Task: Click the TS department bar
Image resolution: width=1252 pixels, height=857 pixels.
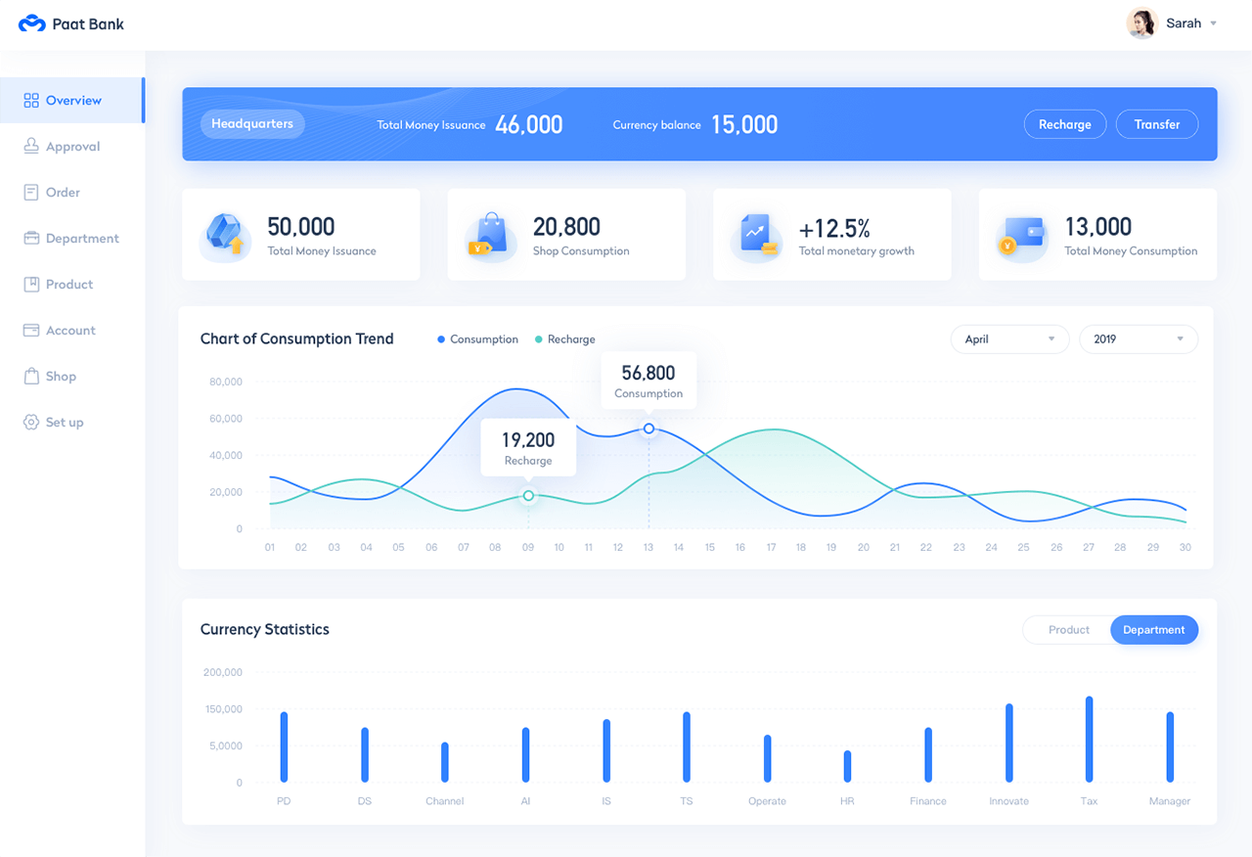Action: [x=687, y=746]
